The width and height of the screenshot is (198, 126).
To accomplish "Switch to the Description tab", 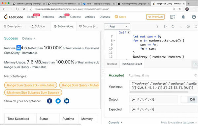I will tap(13, 26).
